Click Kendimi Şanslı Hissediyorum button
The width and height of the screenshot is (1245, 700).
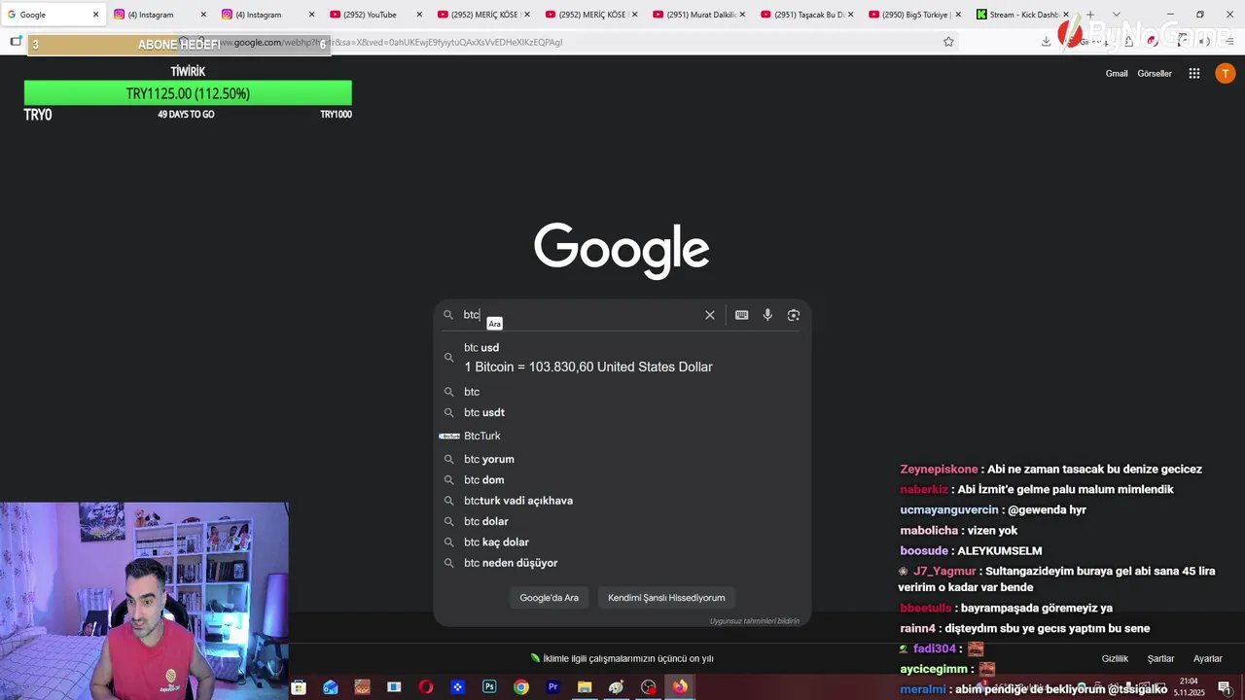point(666,598)
